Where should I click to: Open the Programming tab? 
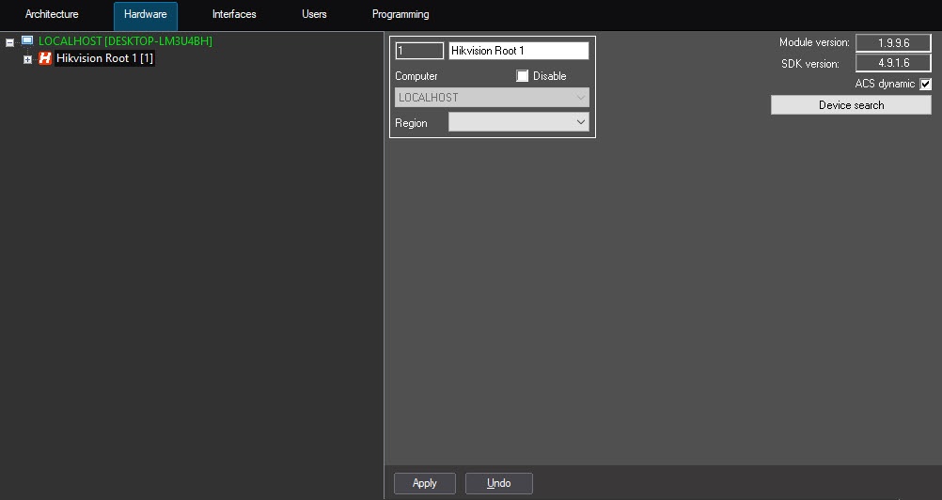400,14
